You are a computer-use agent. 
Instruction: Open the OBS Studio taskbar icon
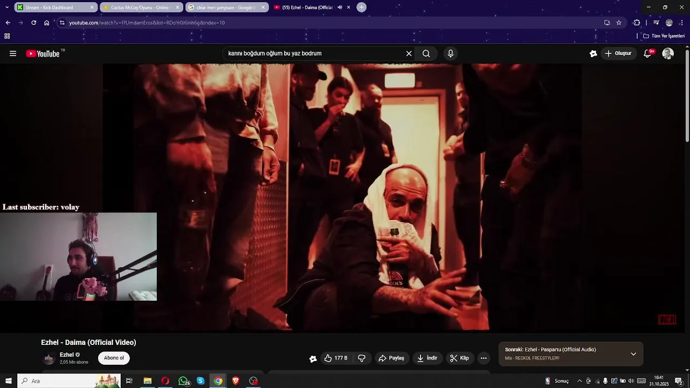(x=253, y=381)
